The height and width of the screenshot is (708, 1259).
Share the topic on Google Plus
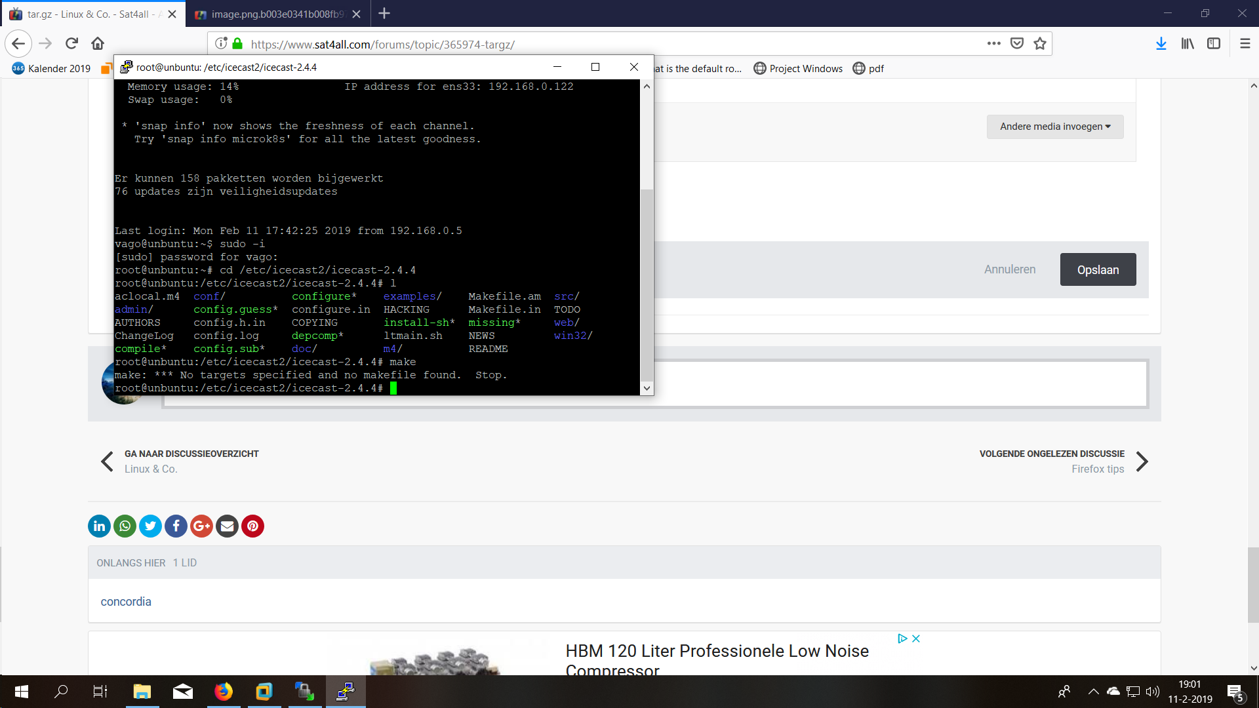click(x=201, y=526)
